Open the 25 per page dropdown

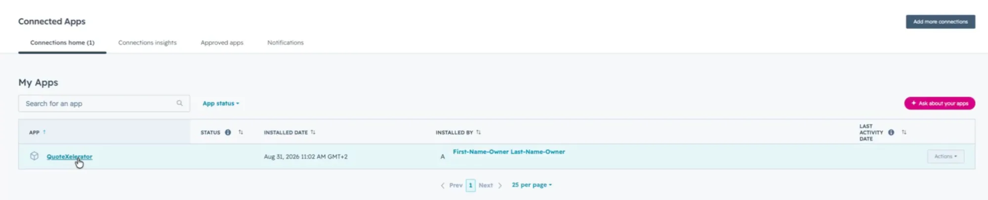pyautogui.click(x=532, y=185)
